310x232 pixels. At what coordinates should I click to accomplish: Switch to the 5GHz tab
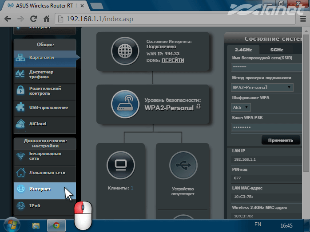pos(277,50)
